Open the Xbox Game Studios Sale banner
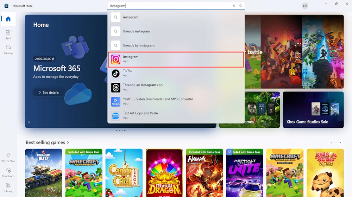This screenshot has width=352, height=197. [x=313, y=110]
